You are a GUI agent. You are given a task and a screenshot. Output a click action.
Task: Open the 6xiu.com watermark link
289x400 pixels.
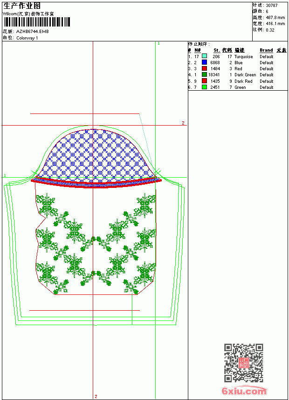(244, 391)
